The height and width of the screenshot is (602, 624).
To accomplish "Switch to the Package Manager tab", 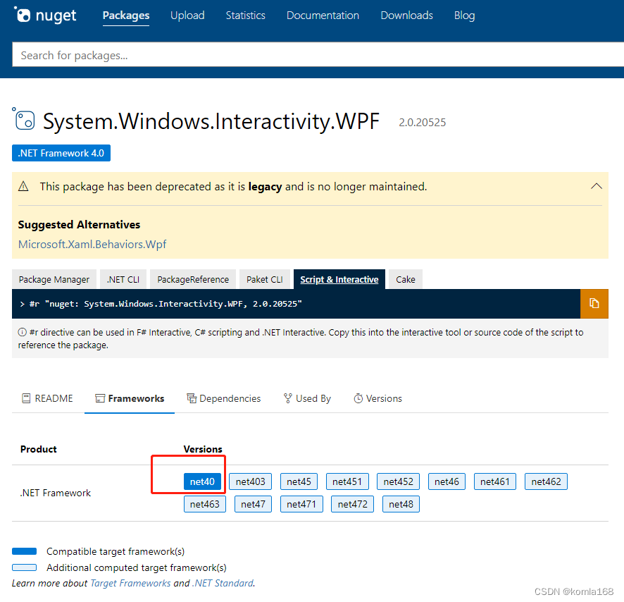I will tap(54, 279).
